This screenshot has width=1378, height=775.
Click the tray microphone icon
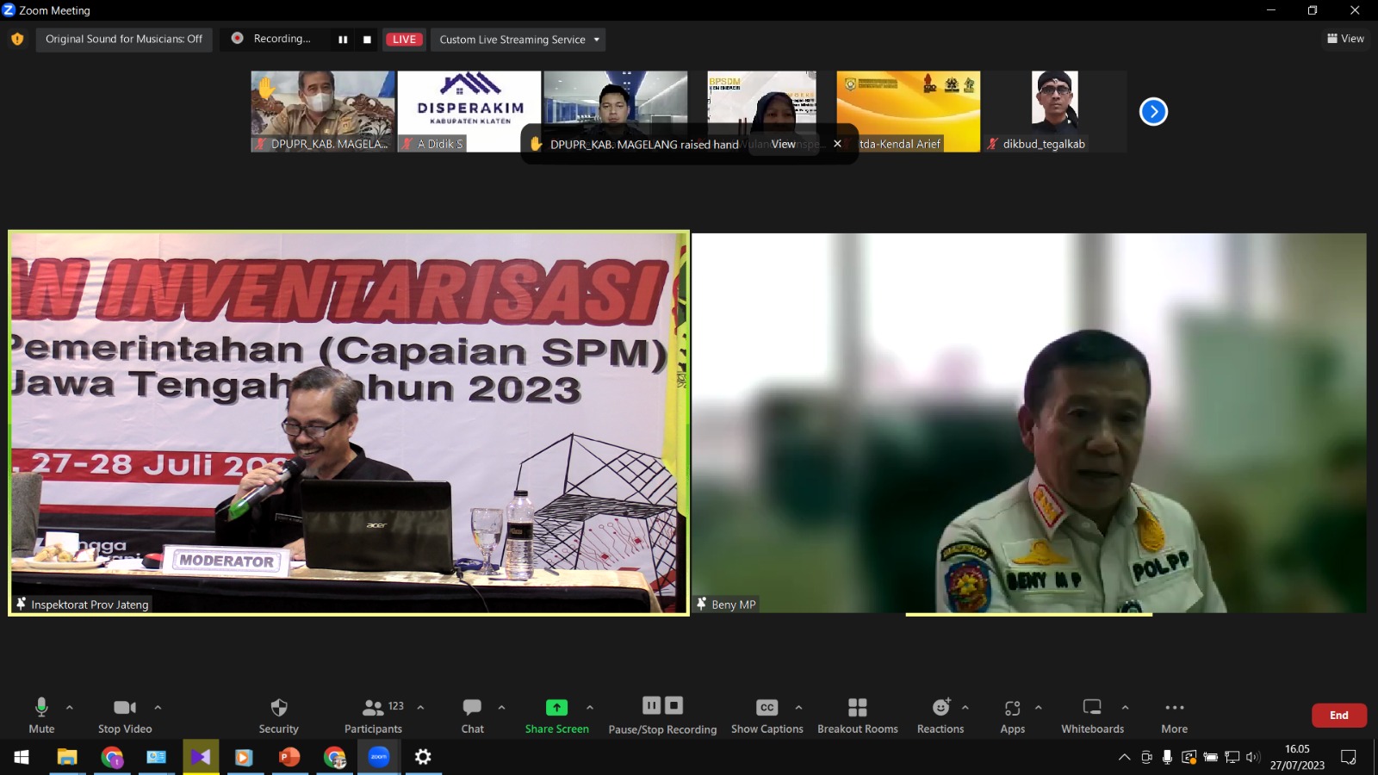tap(1167, 757)
